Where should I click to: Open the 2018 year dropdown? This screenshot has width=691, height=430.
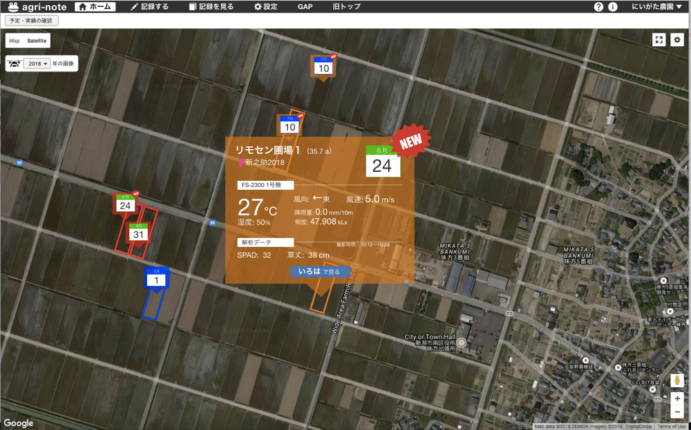click(37, 63)
